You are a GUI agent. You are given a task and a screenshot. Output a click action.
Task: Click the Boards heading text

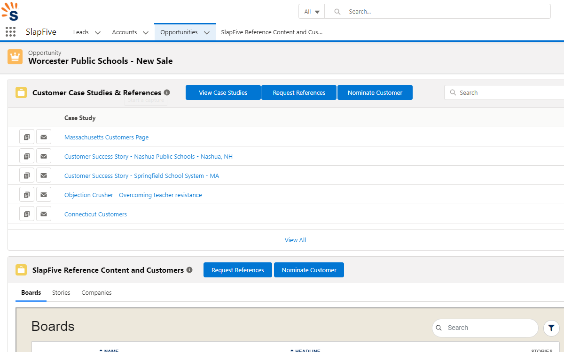coord(53,326)
